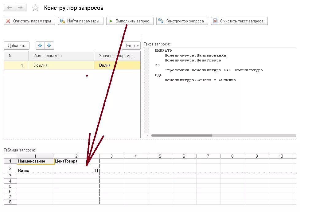The width and height of the screenshot is (312, 212).
Task: Select spreadsheet row header 1
Action: 10,161
